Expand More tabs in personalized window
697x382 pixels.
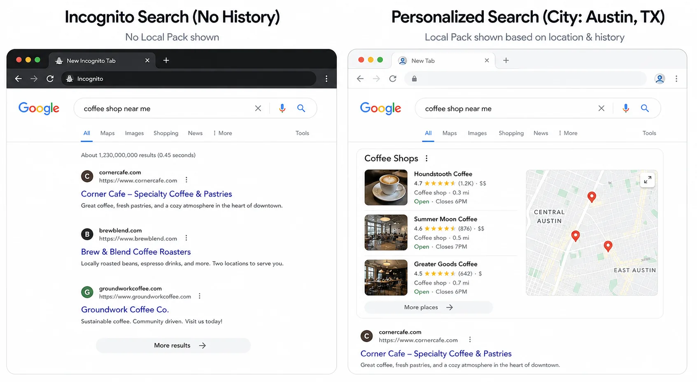pos(568,133)
